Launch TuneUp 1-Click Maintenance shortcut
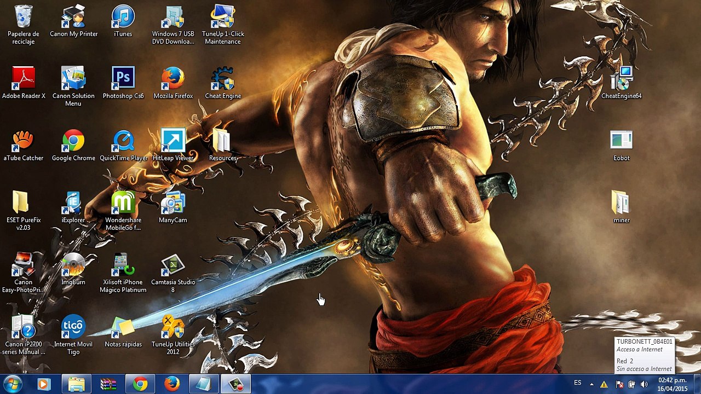Viewport: 701px width, 394px height. [223, 25]
